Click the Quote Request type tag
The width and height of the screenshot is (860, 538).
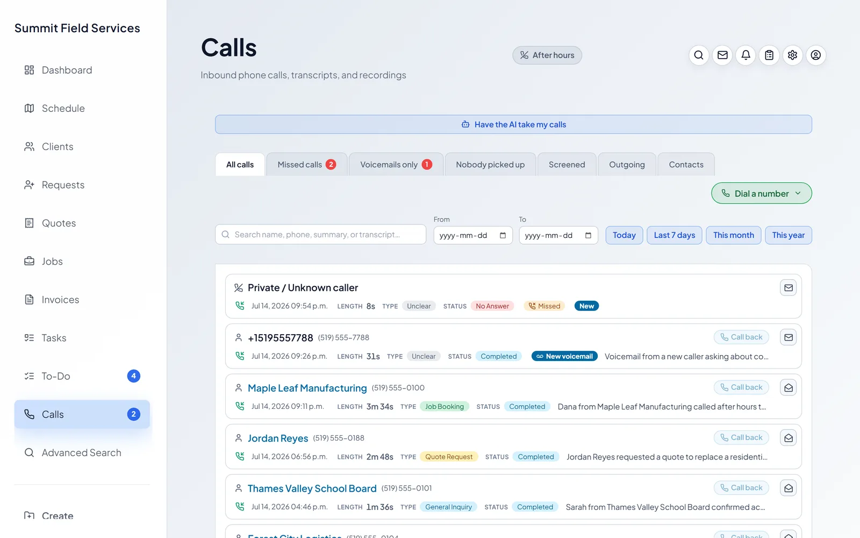tap(449, 457)
